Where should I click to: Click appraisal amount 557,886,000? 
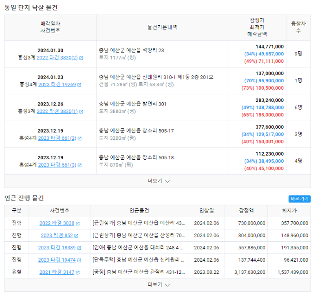tap(252, 248)
